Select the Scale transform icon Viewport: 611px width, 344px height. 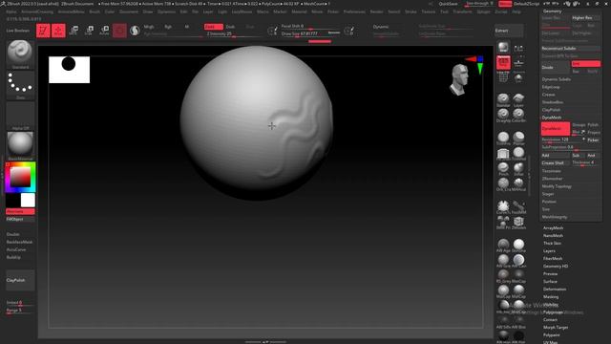click(89, 31)
